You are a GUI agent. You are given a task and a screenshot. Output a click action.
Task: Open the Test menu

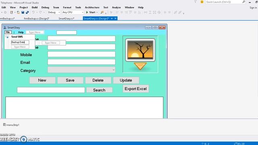click(x=106, y=7)
